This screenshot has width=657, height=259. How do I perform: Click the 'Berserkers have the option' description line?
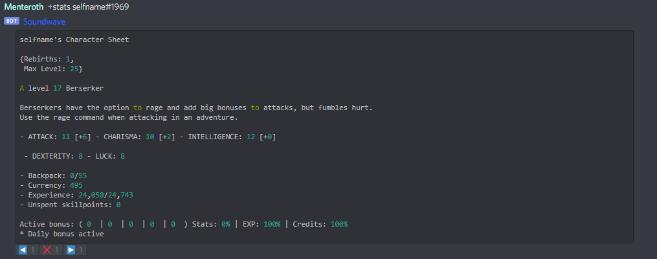tap(196, 107)
